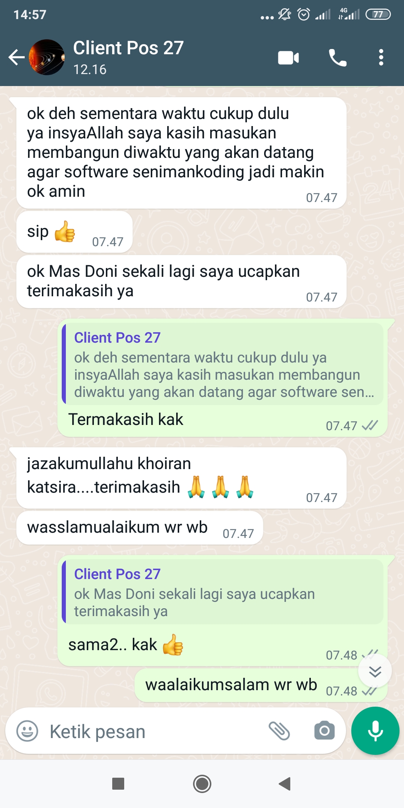Select the 'sip' thumbs-up message bubble
Viewport: 404px width, 808px height.
point(74,232)
